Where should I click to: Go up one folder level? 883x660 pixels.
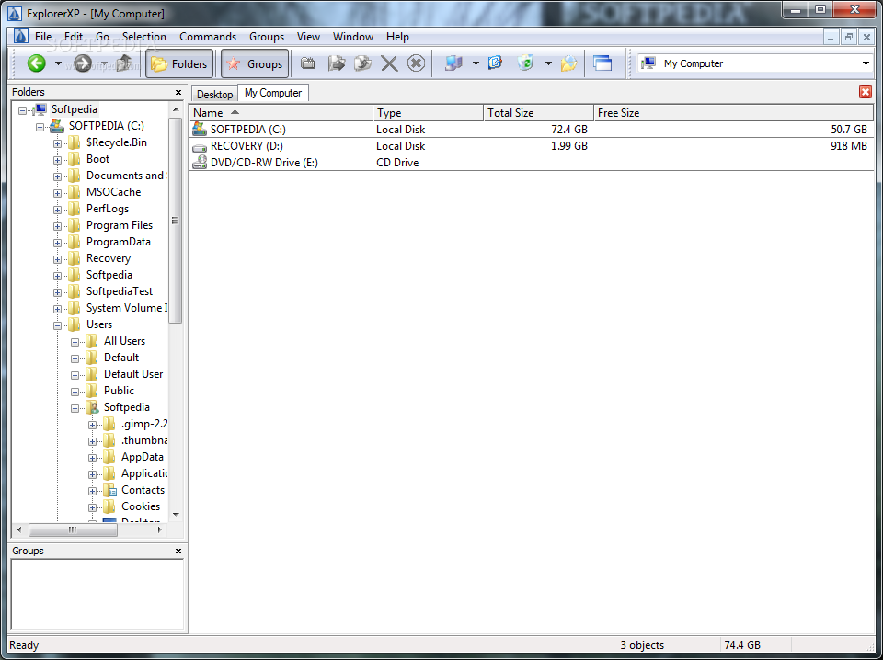[124, 63]
